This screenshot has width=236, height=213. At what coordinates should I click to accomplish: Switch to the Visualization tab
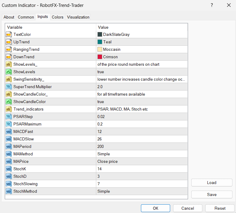coord(78,17)
